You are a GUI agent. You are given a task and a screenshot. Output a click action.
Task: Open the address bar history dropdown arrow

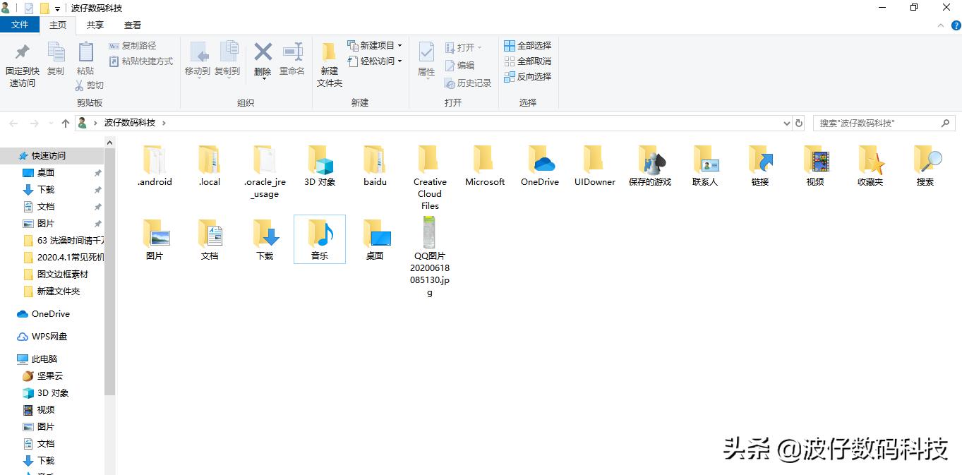(x=786, y=123)
